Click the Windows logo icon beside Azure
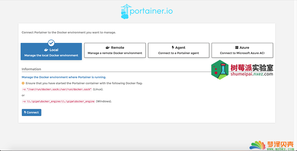The width and height of the screenshot is (297, 151). (237, 47)
